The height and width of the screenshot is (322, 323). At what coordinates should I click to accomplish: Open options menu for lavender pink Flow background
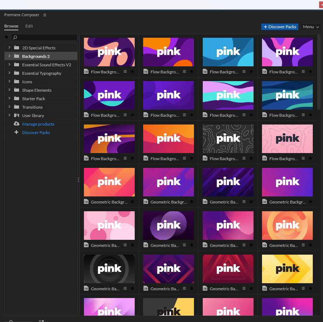(303, 72)
